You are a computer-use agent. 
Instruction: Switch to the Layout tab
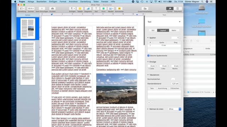163,30
